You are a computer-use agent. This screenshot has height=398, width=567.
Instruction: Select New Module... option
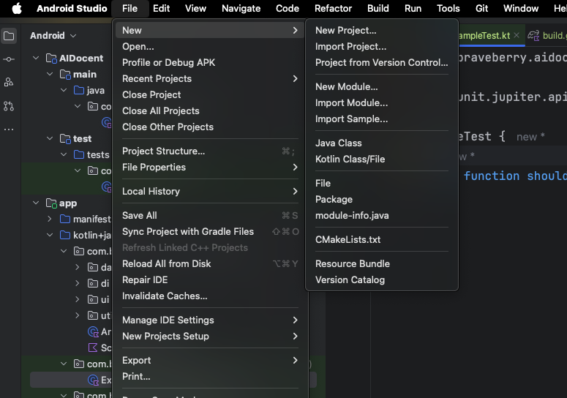click(x=382, y=87)
